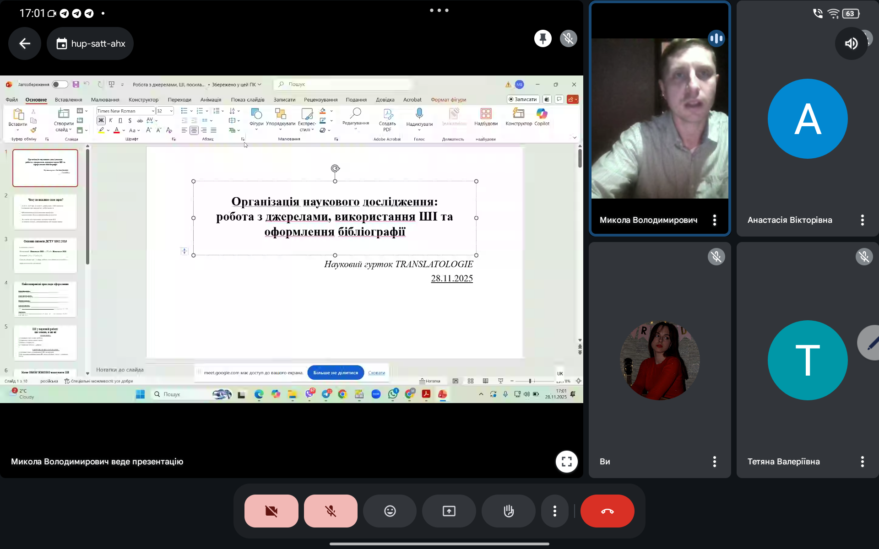Toggle the camera on
This screenshot has width=879, height=549.
point(271,511)
